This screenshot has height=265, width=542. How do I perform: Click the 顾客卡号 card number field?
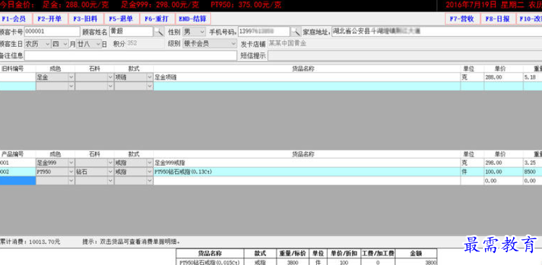tap(51, 31)
